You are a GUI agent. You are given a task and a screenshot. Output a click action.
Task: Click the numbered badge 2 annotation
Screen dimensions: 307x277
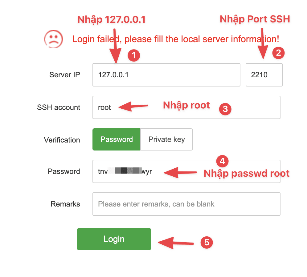278,53
